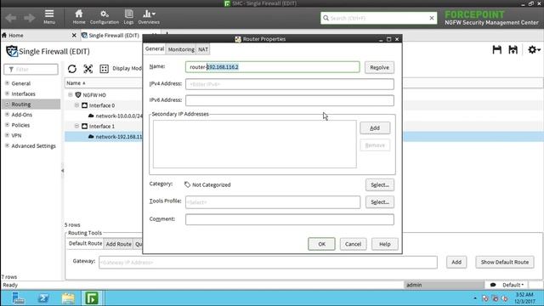This screenshot has width=544, height=306.
Task: Confirm with the OK button
Action: [x=321, y=244]
